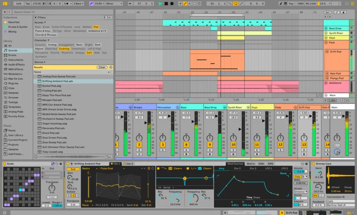The width and height of the screenshot is (357, 215).
Task: Click the Arrangement Record button
Action: click(172, 4)
